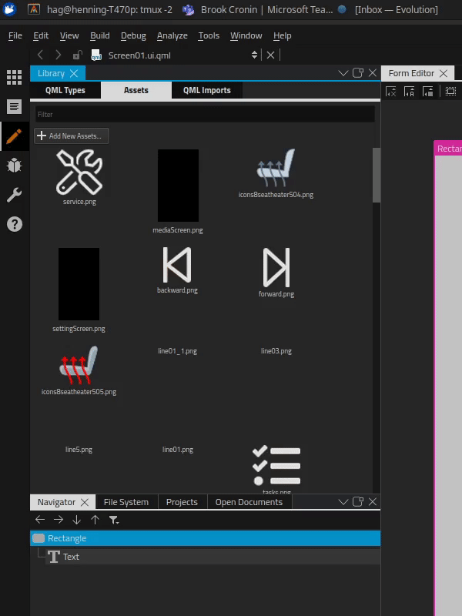This screenshot has height=616, width=462.
Task: Open the Navigator filter funnel dropdown
Action: [114, 520]
